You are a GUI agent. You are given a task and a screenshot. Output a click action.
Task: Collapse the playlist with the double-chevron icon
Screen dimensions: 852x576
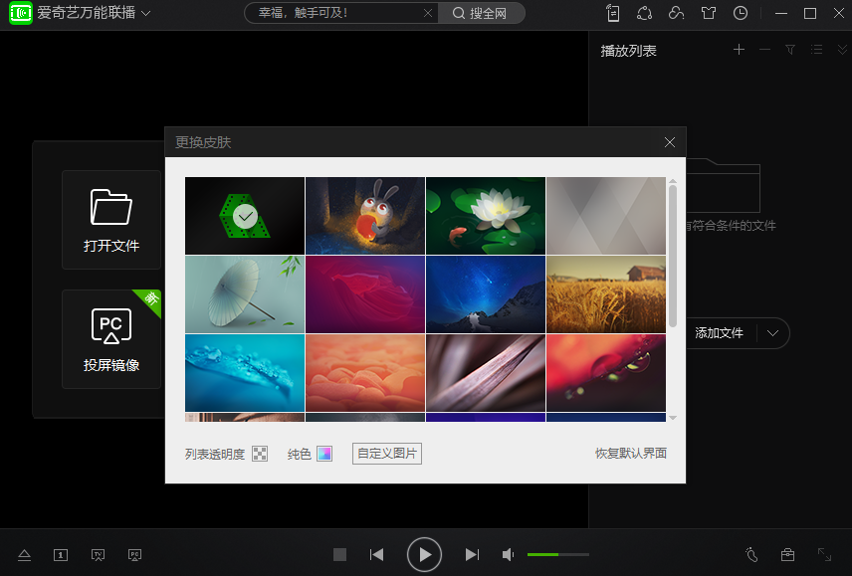pos(842,50)
